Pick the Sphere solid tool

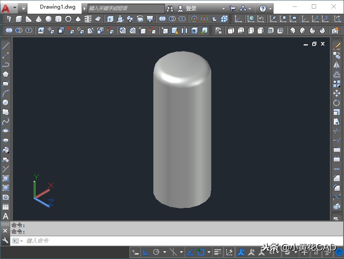pyautogui.click(x=49, y=19)
